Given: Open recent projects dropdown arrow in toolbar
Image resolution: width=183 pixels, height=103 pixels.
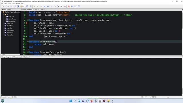Looking at the screenshot, I should point(24,6).
